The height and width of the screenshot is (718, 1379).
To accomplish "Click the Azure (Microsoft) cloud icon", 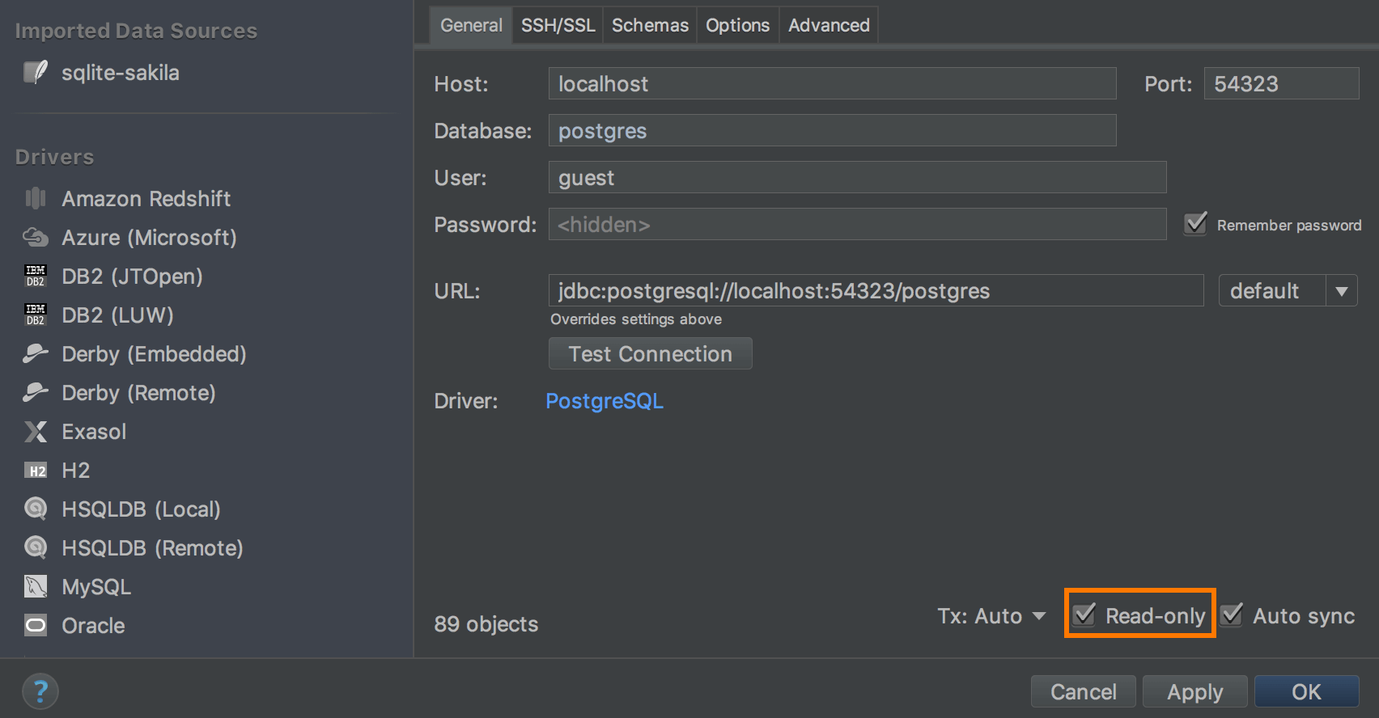I will click(x=36, y=238).
